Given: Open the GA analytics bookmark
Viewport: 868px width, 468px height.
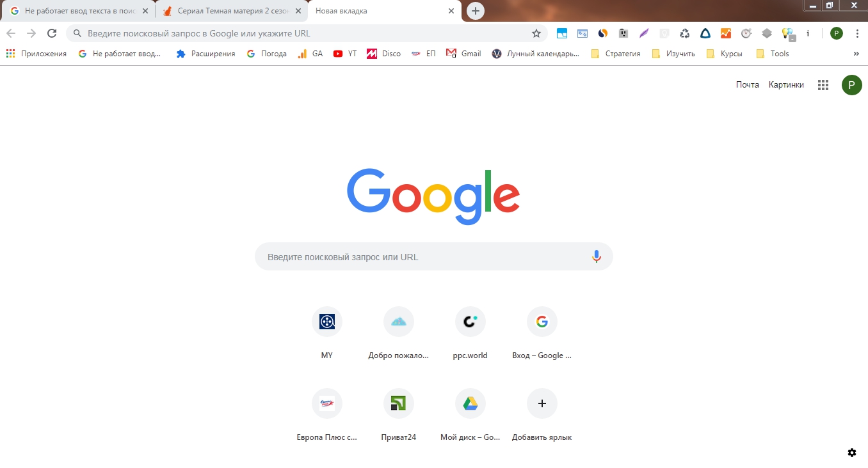Looking at the screenshot, I should pyautogui.click(x=311, y=54).
